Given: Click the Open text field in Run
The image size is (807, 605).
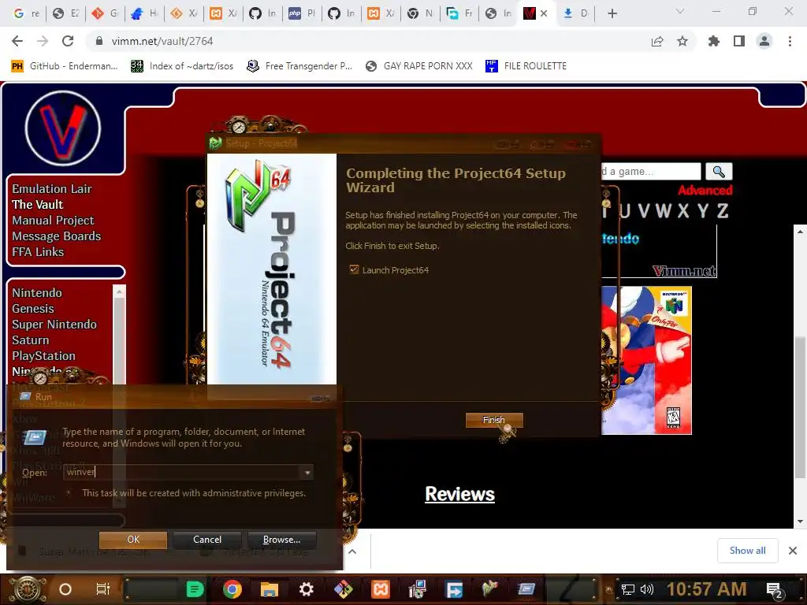Looking at the screenshot, I should pyautogui.click(x=182, y=473).
